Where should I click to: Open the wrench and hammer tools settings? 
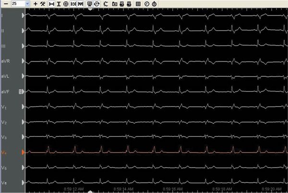[x=42, y=3]
